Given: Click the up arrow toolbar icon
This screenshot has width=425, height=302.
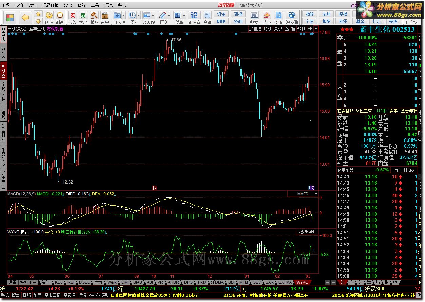Looking at the screenshot, I should (x=38, y=14).
